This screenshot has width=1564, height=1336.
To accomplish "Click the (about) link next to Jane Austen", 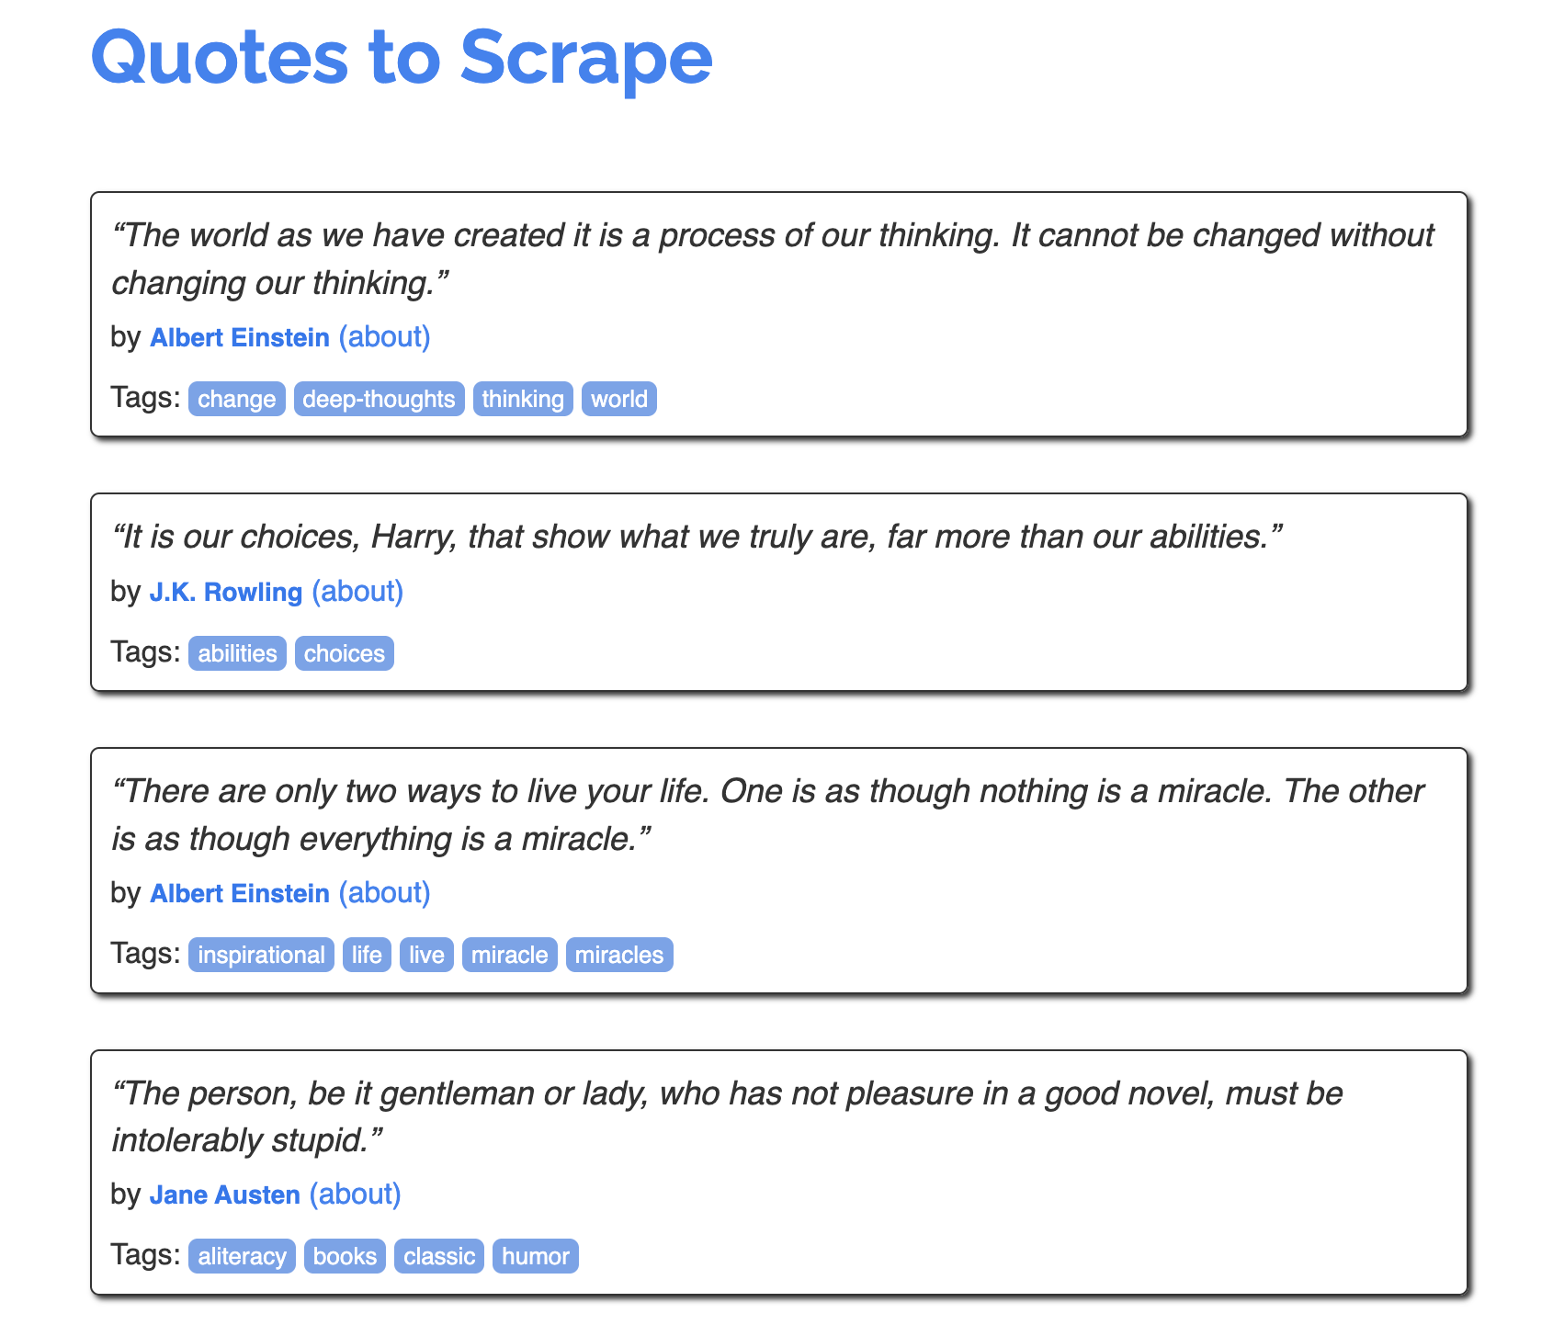I will (356, 1194).
